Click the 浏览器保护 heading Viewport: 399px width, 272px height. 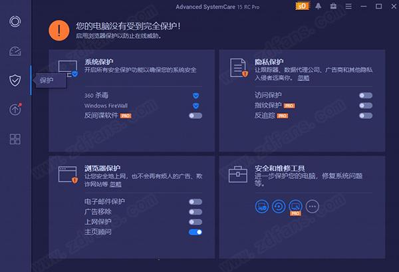coord(102,168)
